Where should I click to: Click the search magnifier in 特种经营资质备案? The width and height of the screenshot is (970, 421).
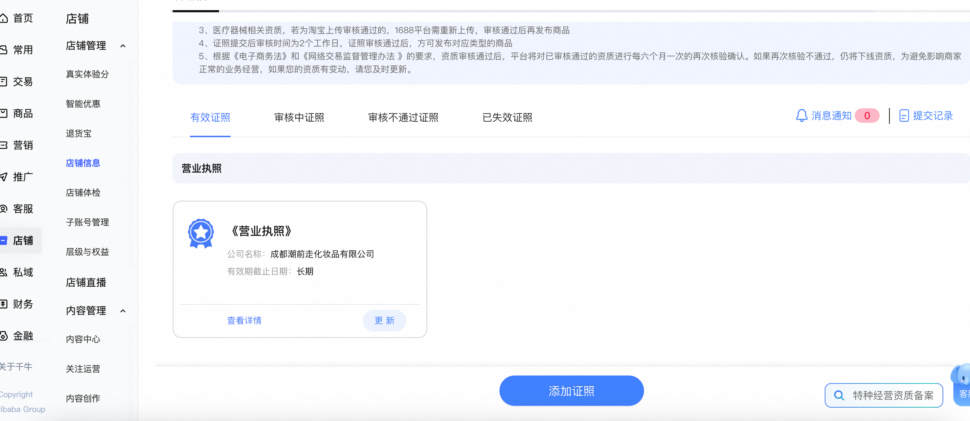coord(838,395)
